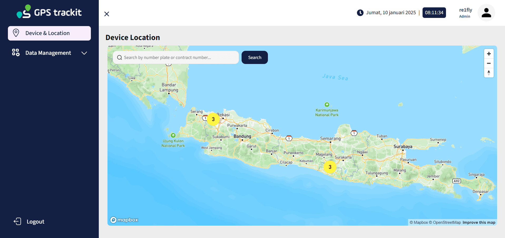Viewport: 505px width, 238px height.
Task: Click the Logout door icon
Action: pos(17,221)
